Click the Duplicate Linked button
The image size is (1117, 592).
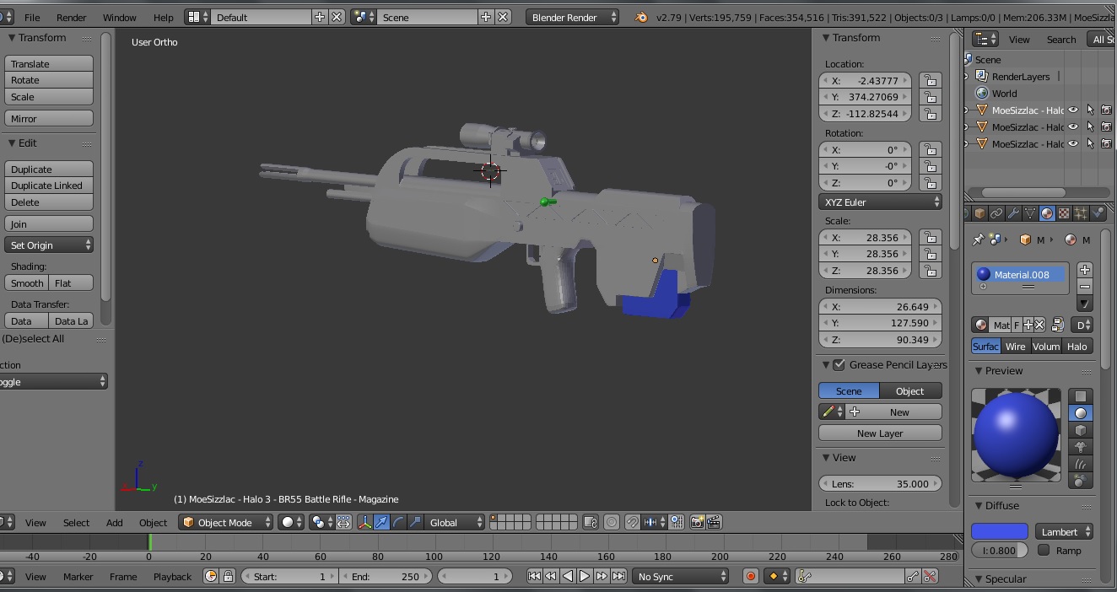[x=49, y=186]
